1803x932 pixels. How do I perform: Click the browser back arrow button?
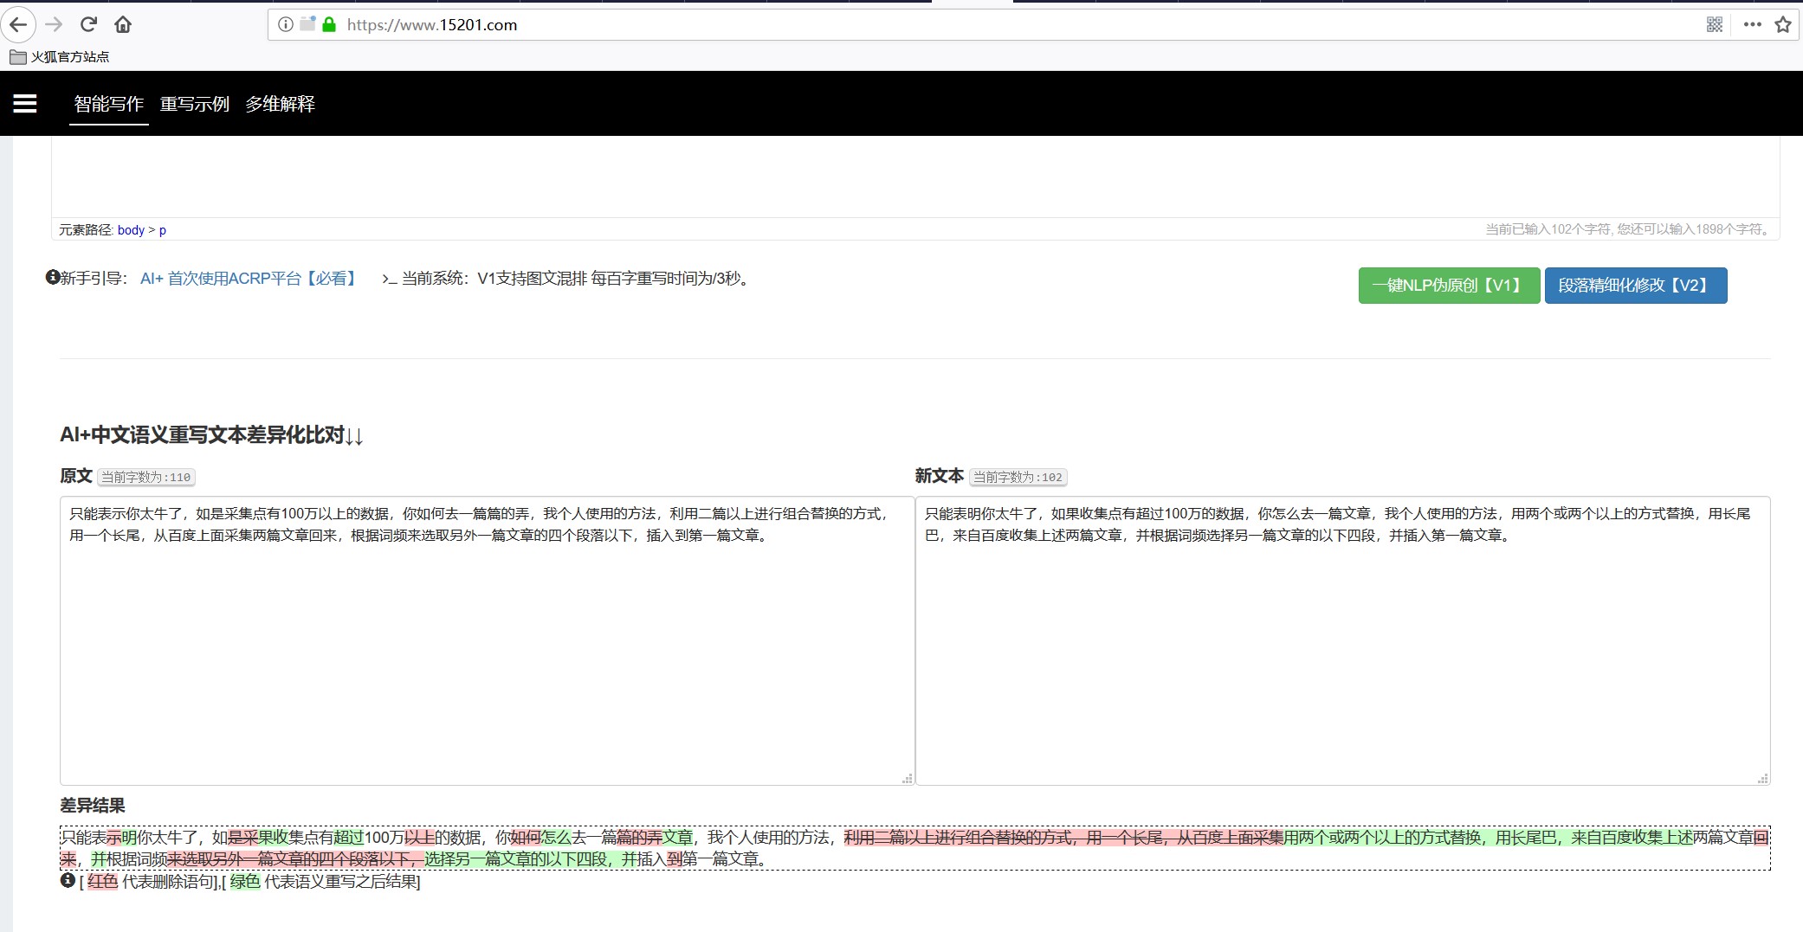(18, 24)
